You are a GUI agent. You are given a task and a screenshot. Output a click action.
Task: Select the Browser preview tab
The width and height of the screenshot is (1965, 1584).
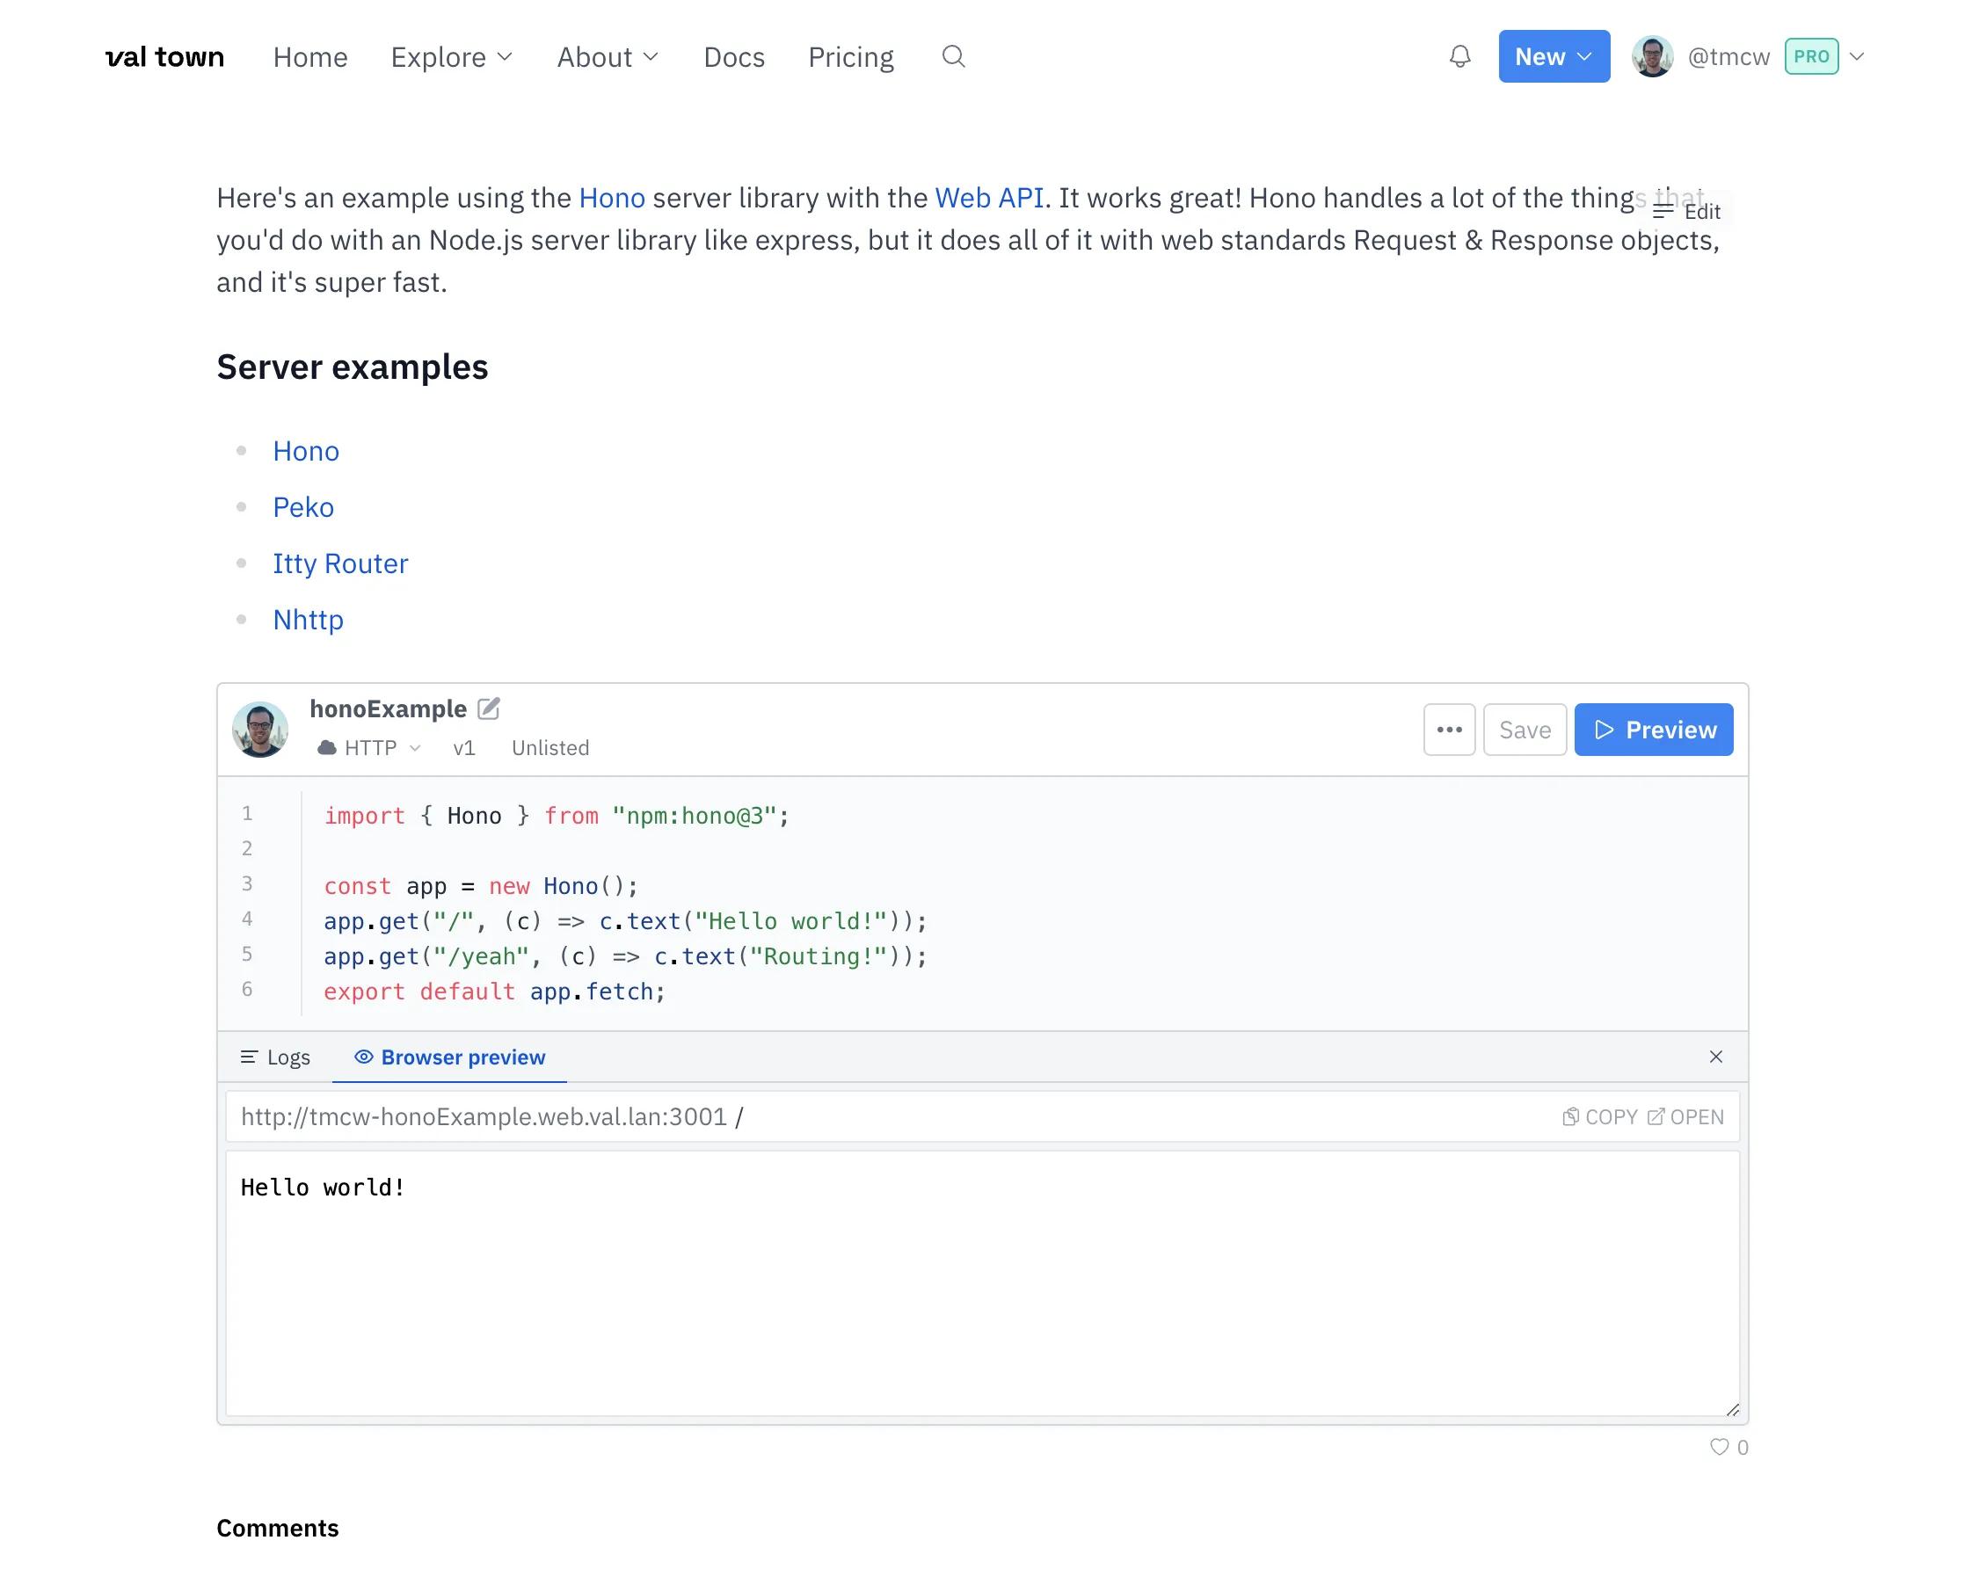point(450,1057)
